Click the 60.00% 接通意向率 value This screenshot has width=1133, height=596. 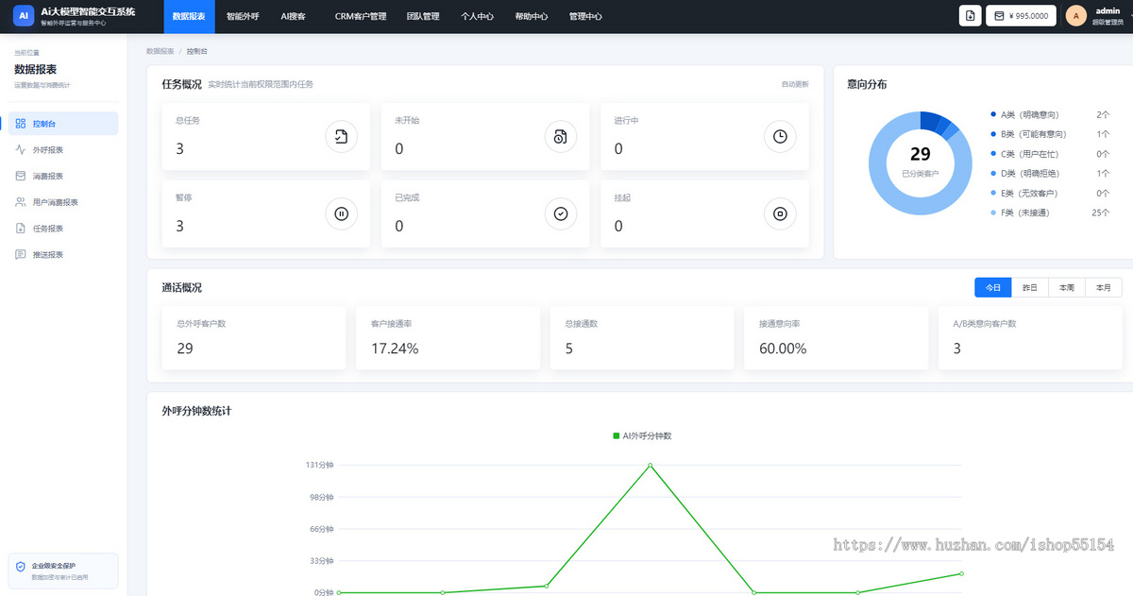point(783,349)
